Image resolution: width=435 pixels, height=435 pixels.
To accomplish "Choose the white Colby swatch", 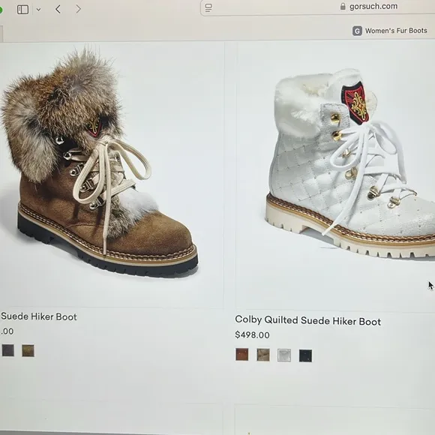I will [x=284, y=355].
